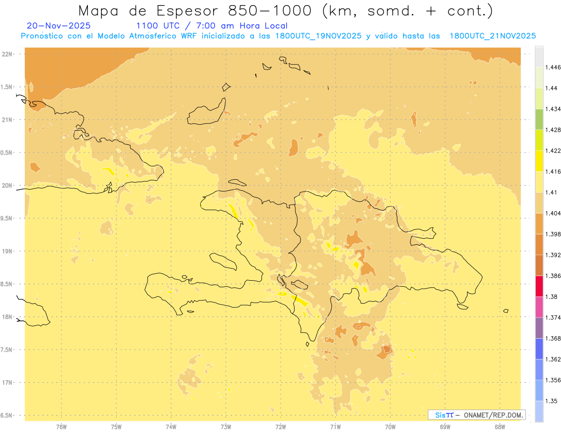
Task: Click the '18N' latitude label
Action: pyautogui.click(x=7, y=317)
